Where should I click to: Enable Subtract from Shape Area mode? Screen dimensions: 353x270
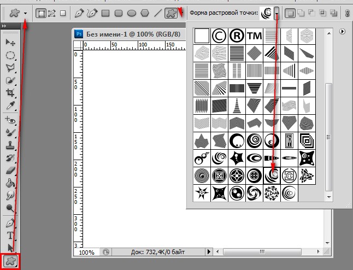[x=311, y=13]
